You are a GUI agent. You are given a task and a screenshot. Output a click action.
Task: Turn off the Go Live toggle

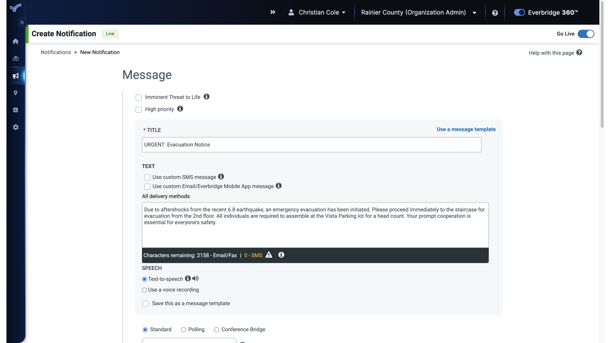[586, 34]
